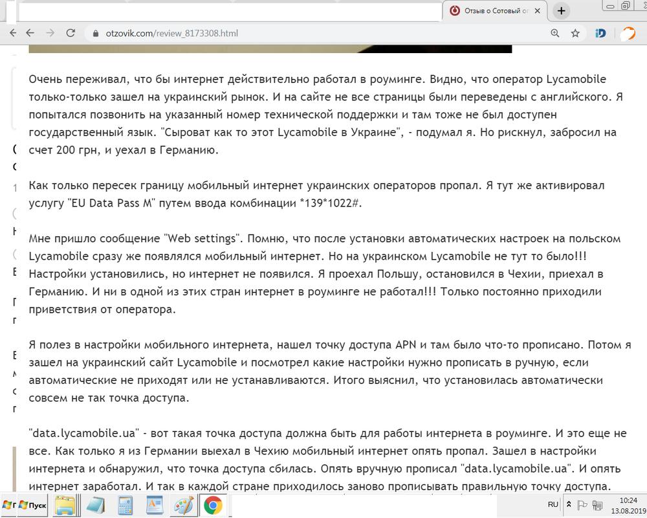Switch to the 'Отзыв о Сотовый' tab

(495, 11)
